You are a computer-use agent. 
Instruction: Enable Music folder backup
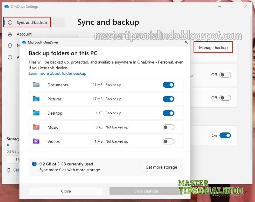pyautogui.click(x=168, y=127)
